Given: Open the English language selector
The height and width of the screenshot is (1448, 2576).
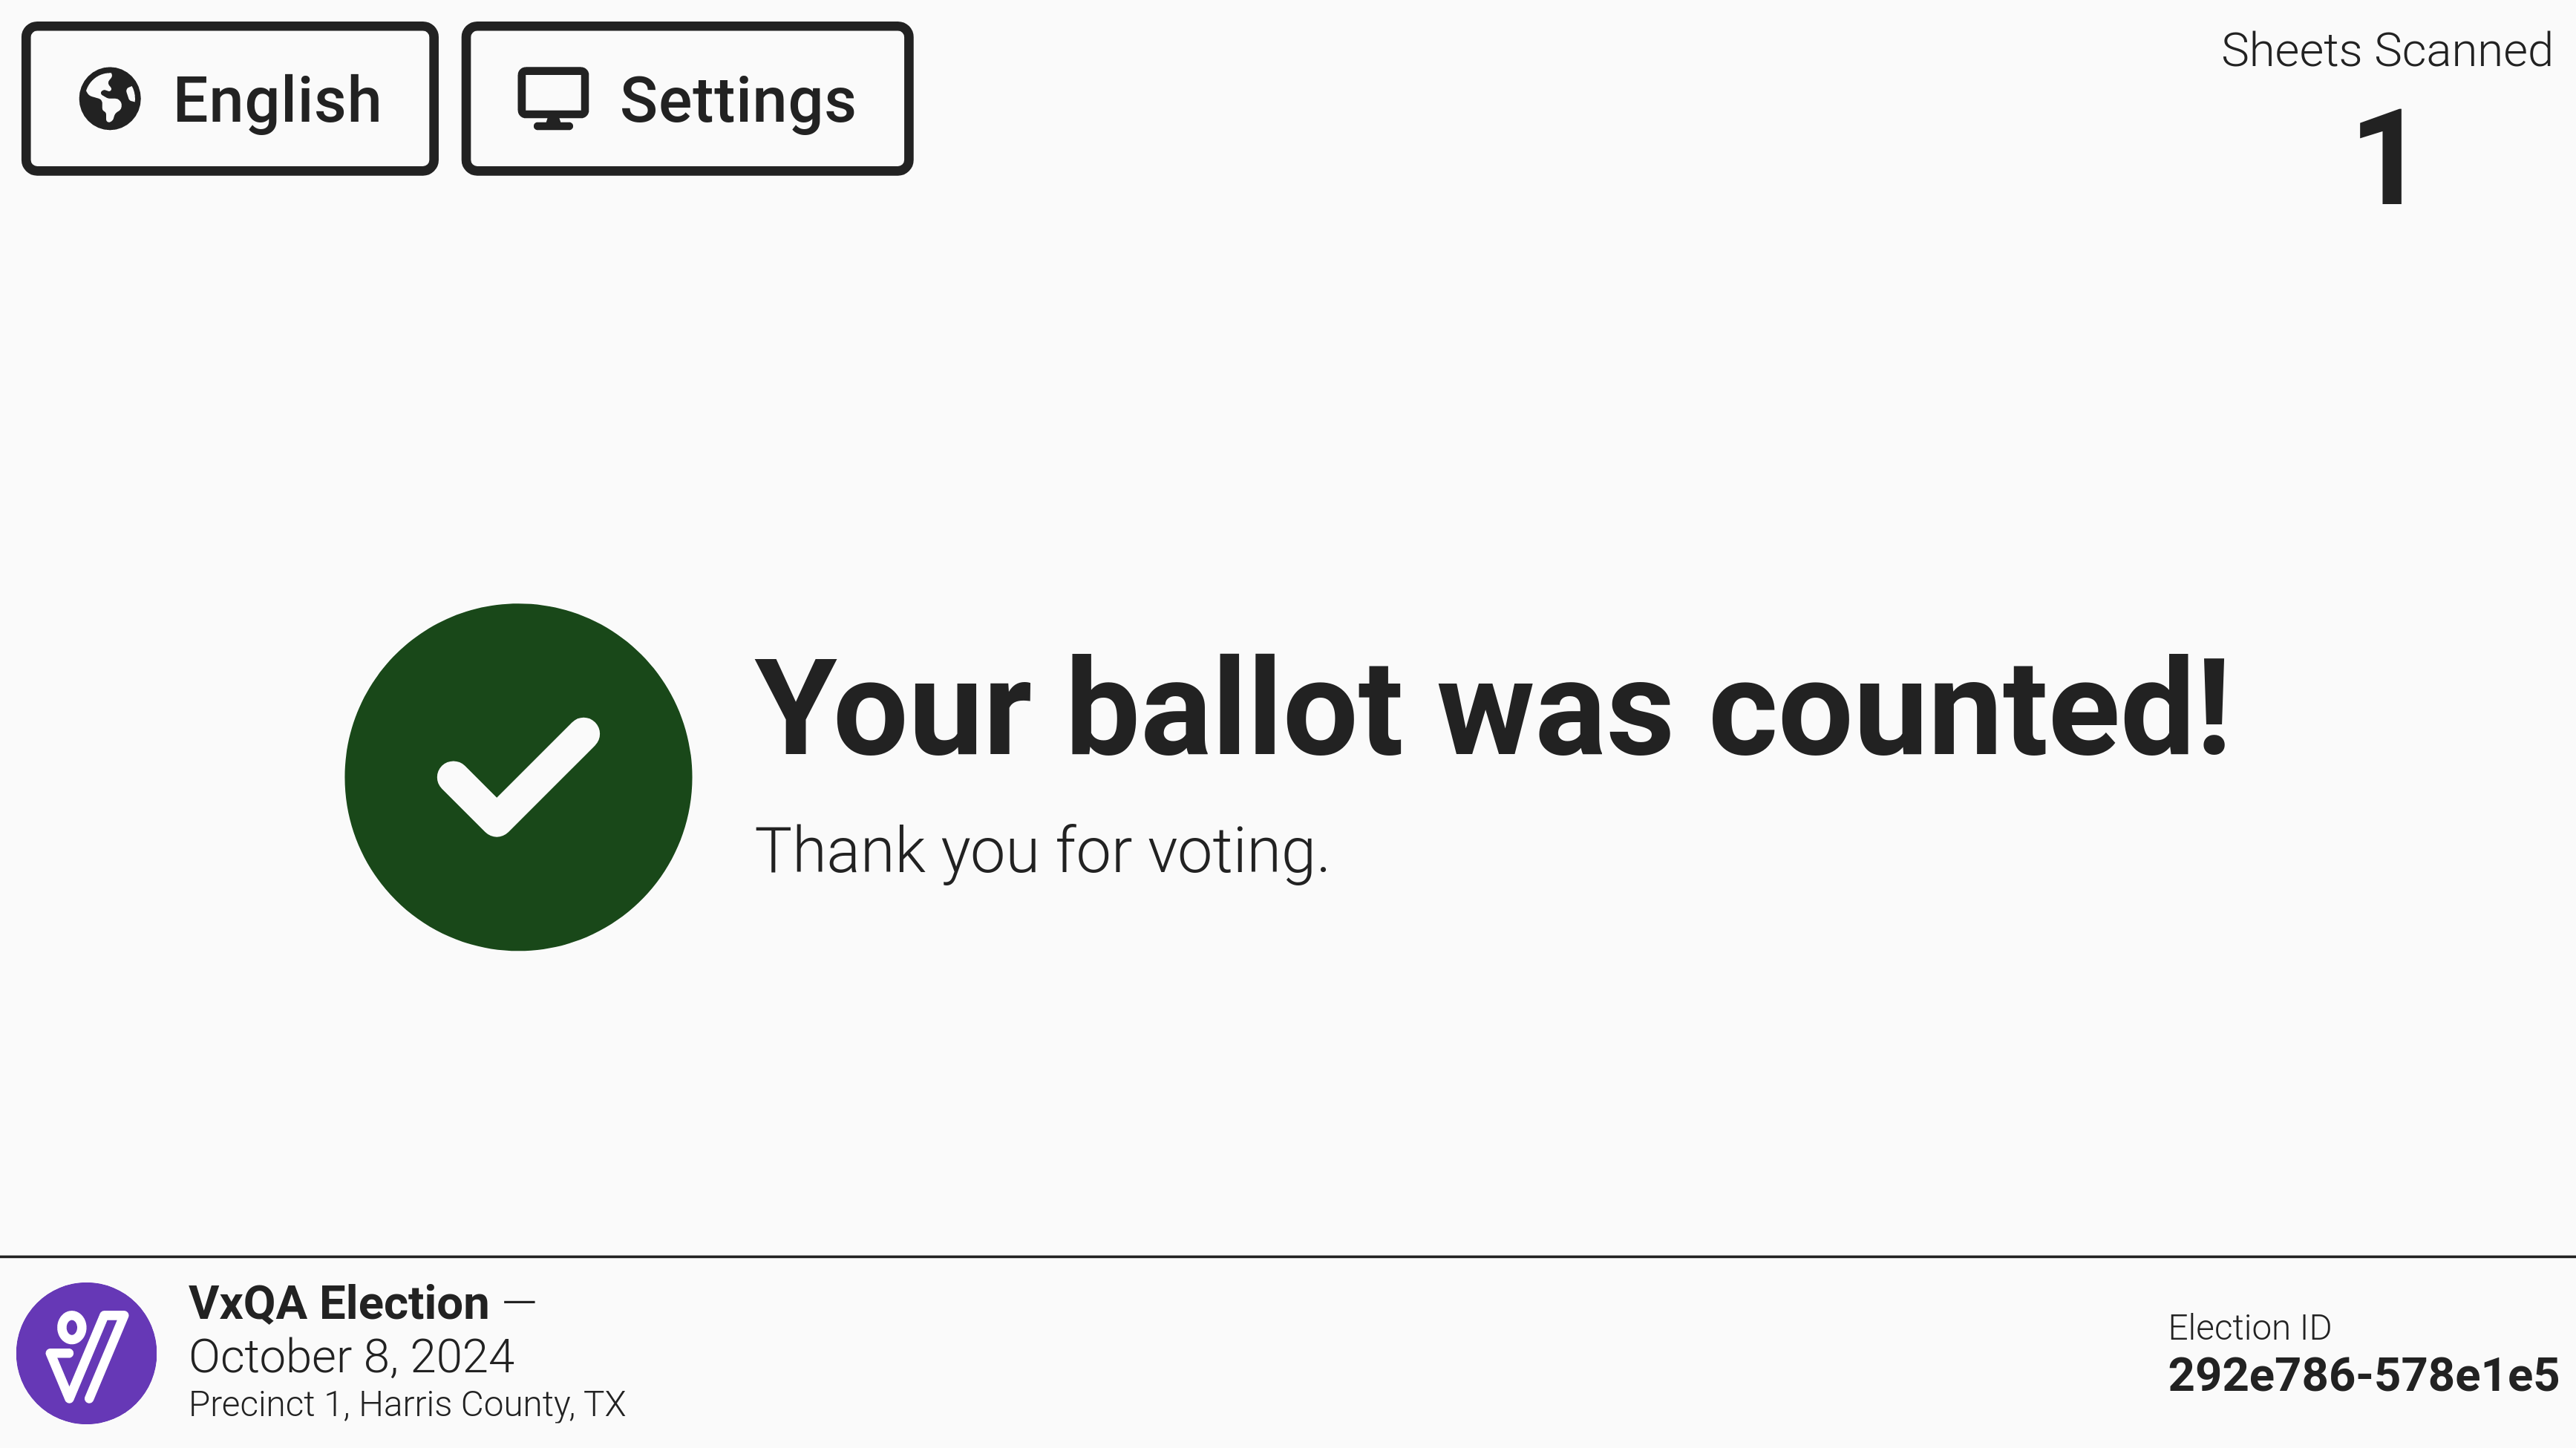Looking at the screenshot, I should pyautogui.click(x=230, y=99).
